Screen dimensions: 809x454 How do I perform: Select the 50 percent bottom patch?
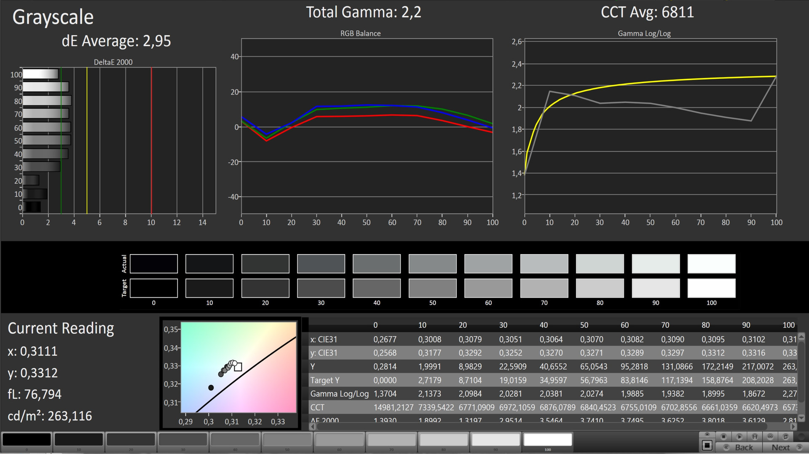(287, 440)
